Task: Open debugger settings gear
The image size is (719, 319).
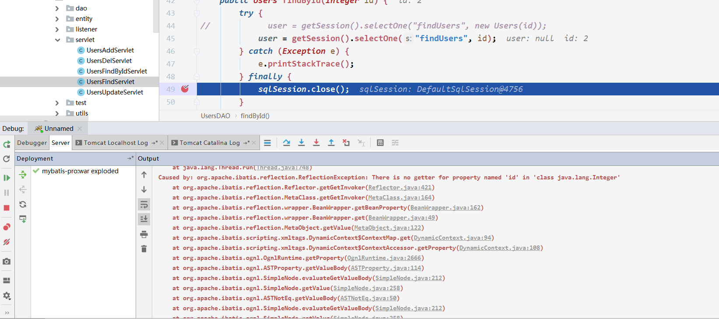Action: pos(7,296)
